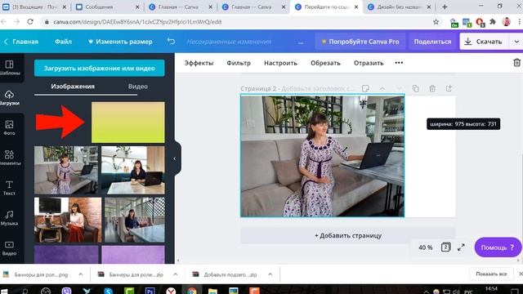Click Загрузить изображение или видео button
The width and height of the screenshot is (523, 294).
click(x=100, y=68)
